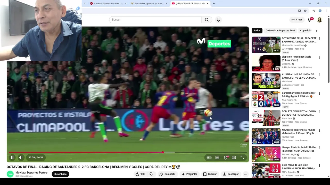This screenshot has height=185, width=330.
Task: Click the Vivo Futbol channel name
Action: click(x=287, y=81)
